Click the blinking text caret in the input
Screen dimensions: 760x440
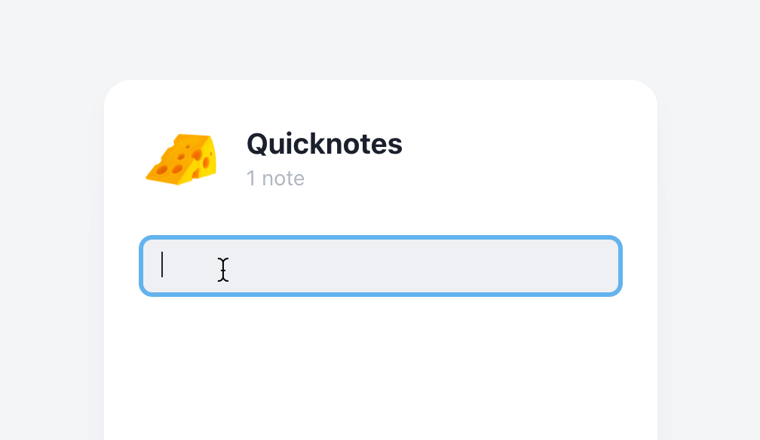(x=162, y=264)
